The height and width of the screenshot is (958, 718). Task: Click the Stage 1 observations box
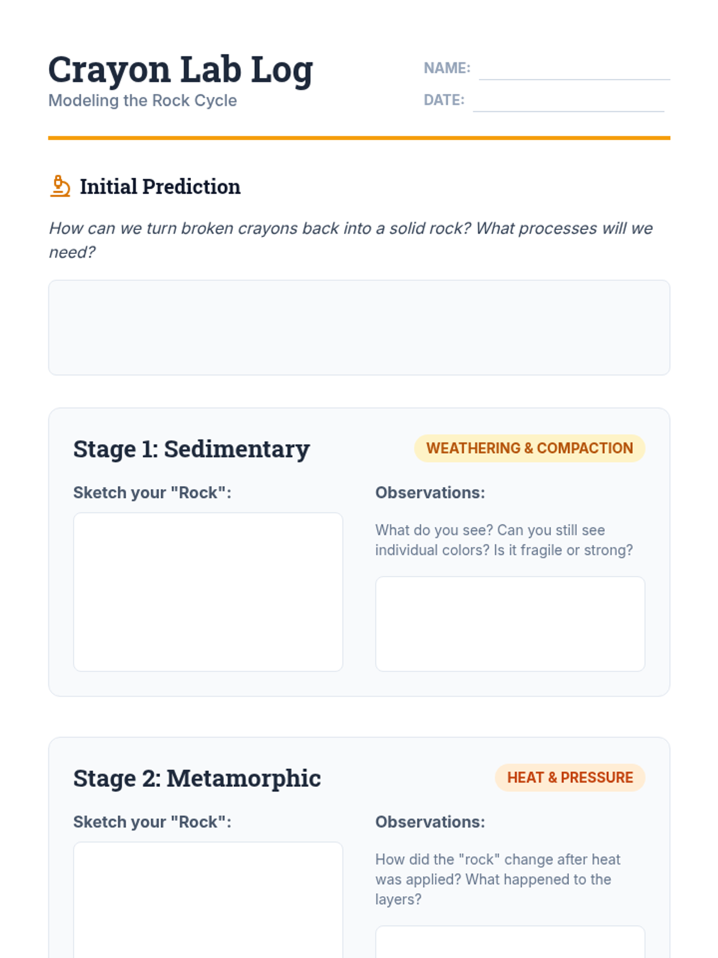pos(510,623)
